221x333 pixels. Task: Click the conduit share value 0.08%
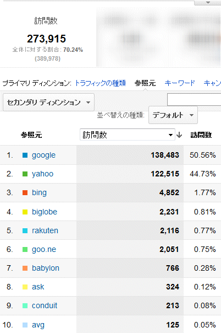coord(205,305)
